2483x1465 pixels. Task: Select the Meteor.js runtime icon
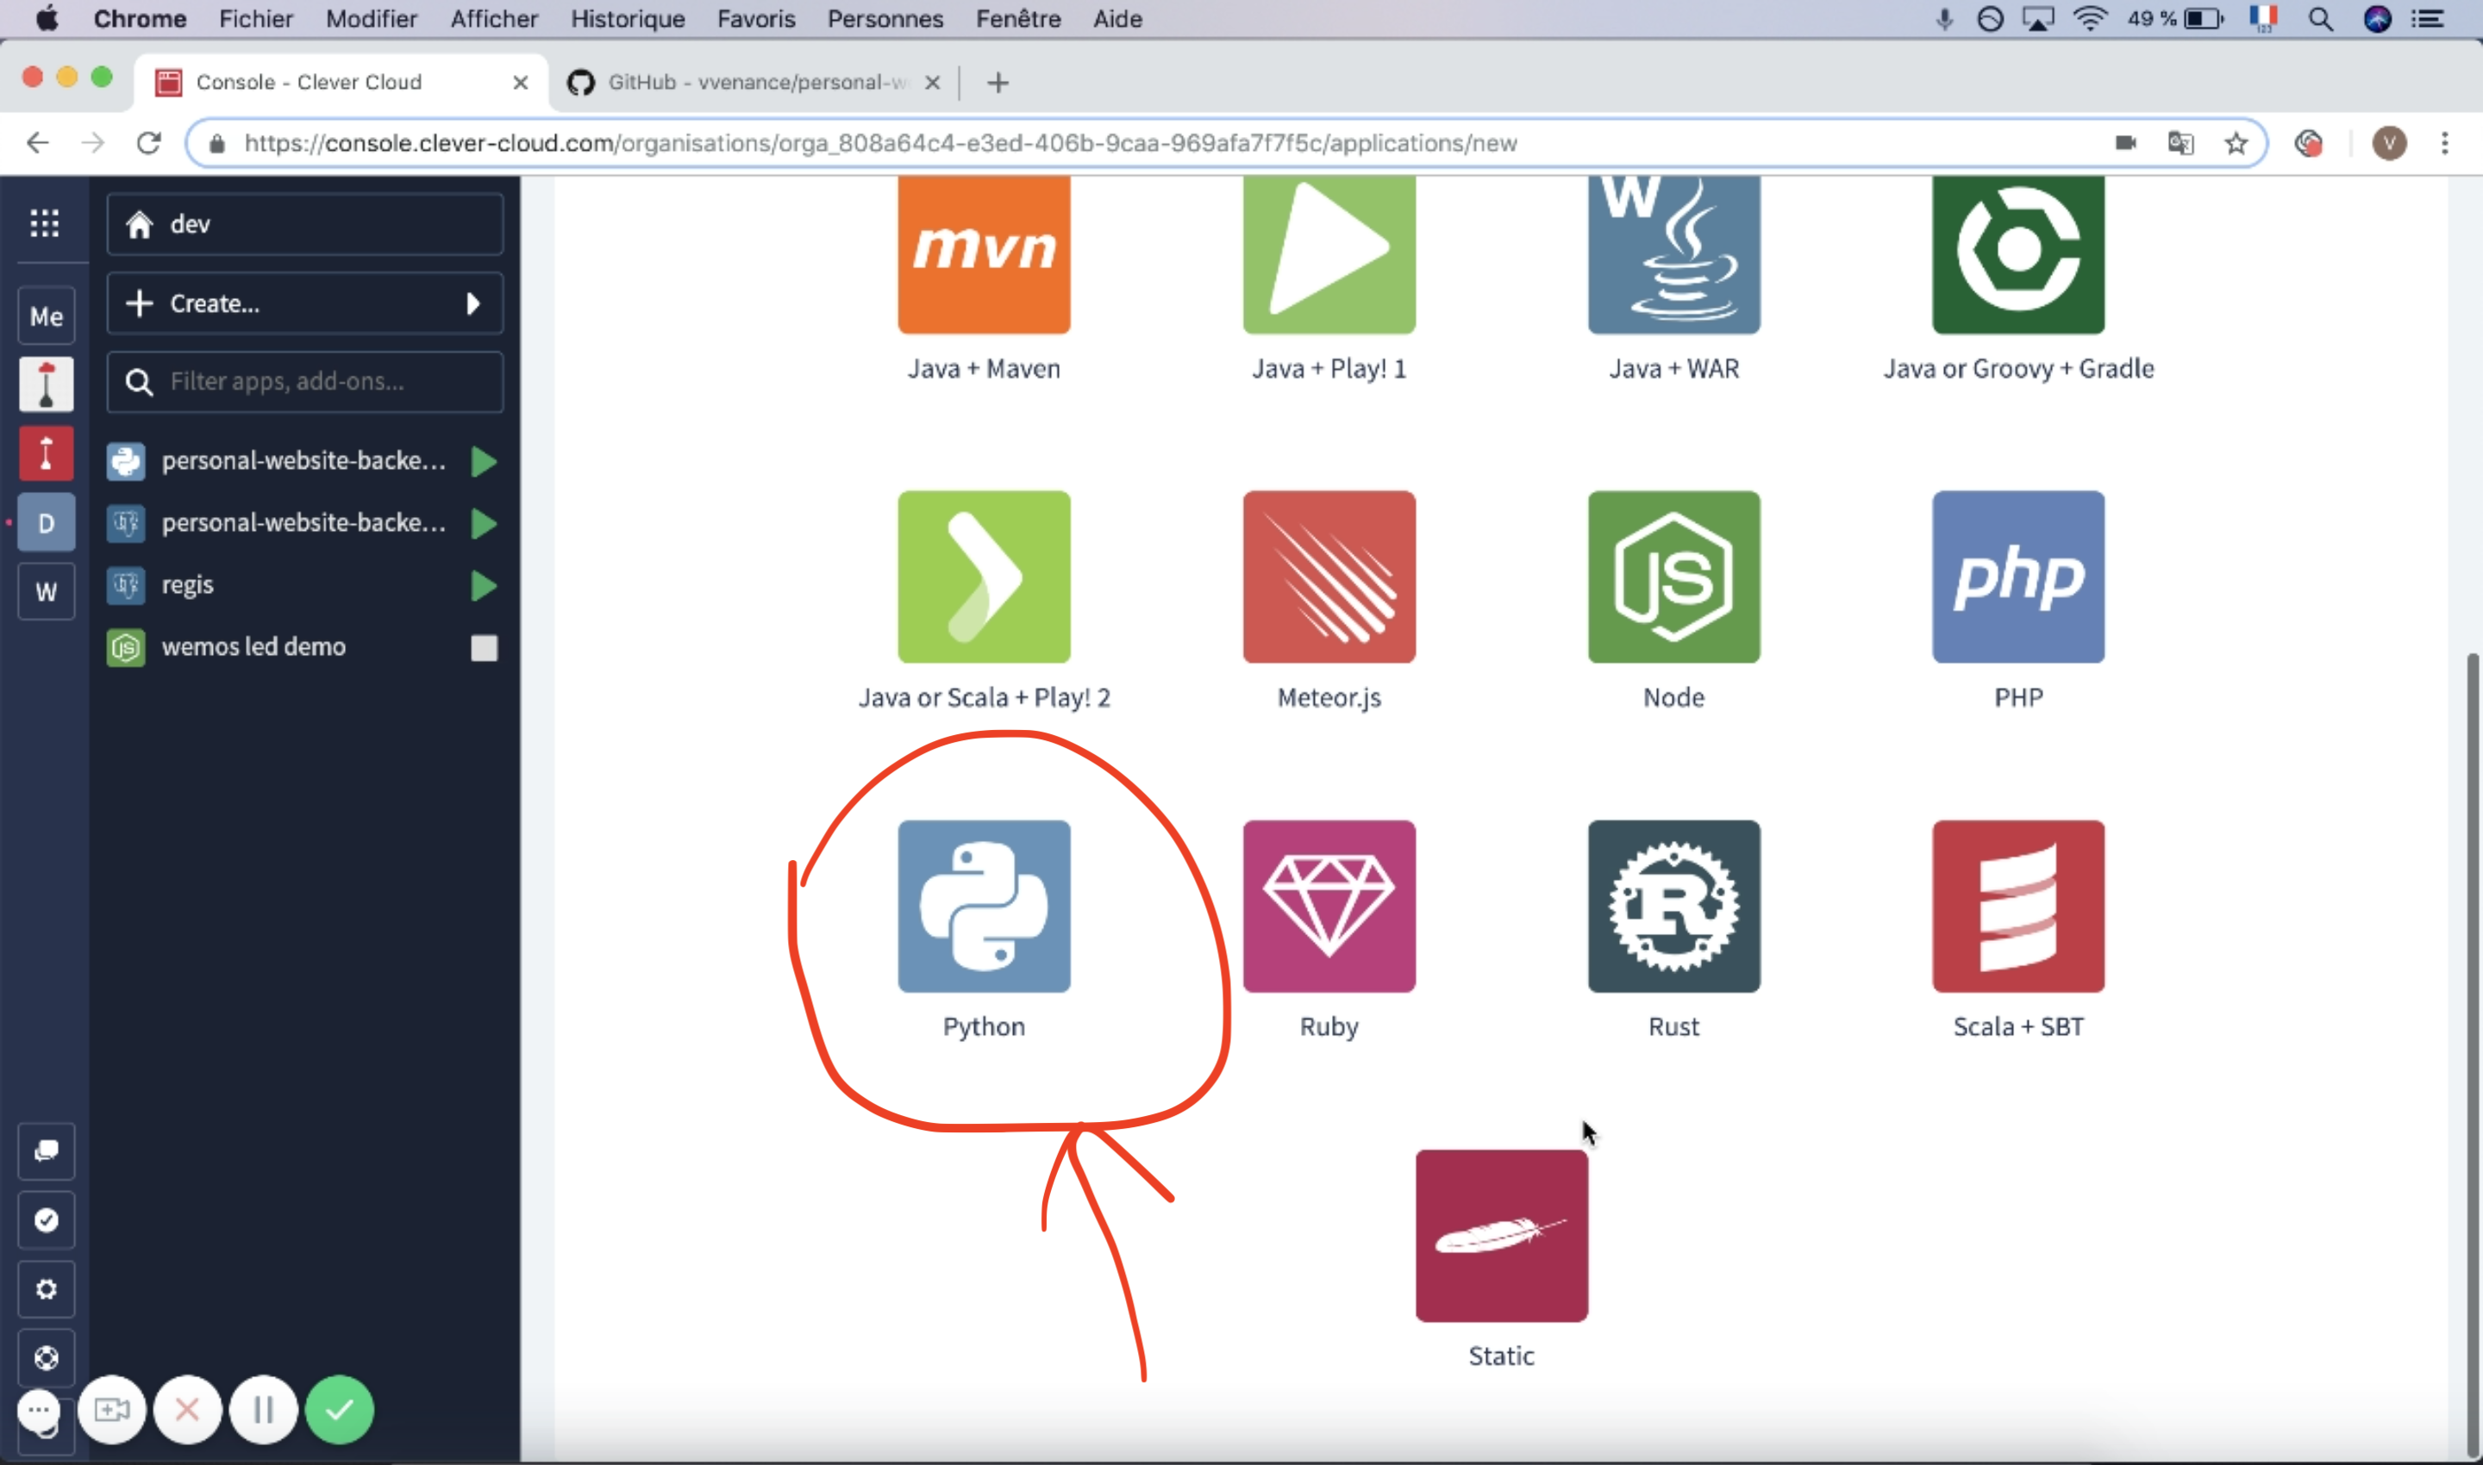(x=1329, y=577)
